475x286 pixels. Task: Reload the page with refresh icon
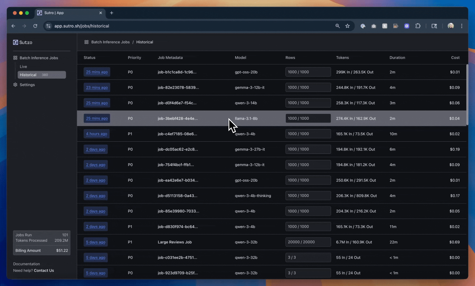tap(35, 26)
